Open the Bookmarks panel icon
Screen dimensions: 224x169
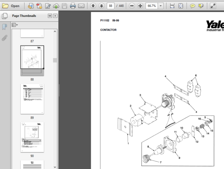(4, 27)
